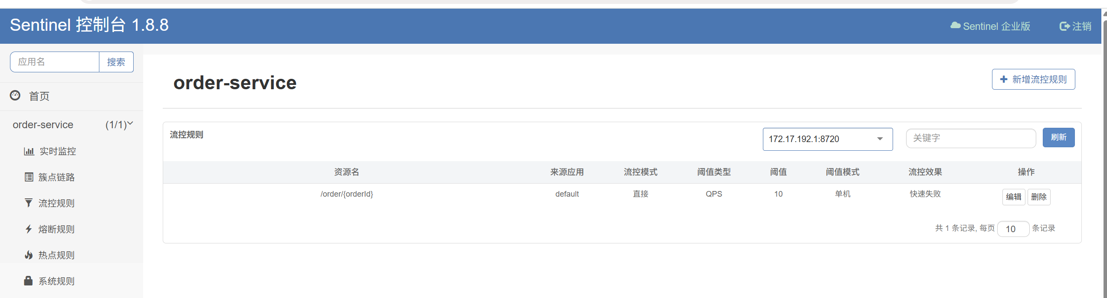1107x298 pixels.
Task: Click the list icon for 簇点链路
Action: point(29,177)
